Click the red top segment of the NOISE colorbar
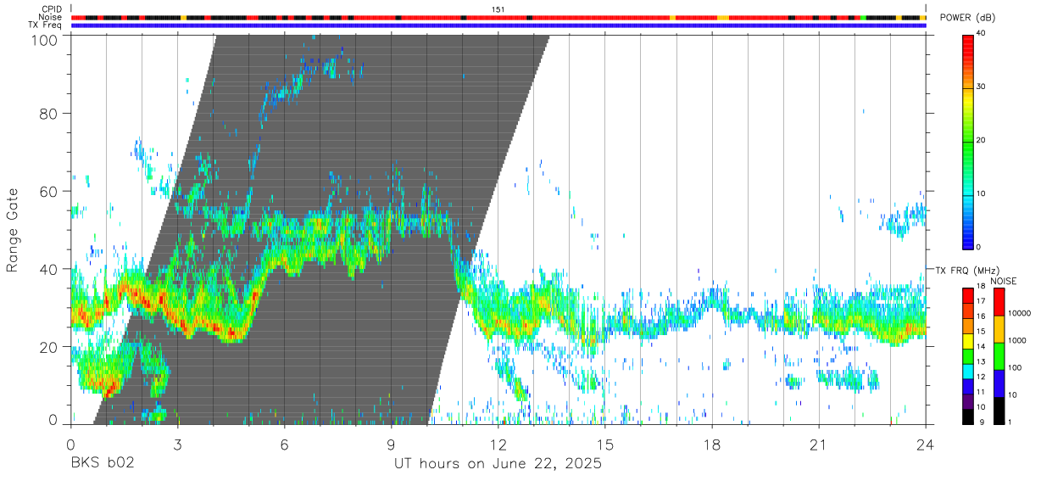This screenshot has height=481, width=1041. coord(1000,302)
